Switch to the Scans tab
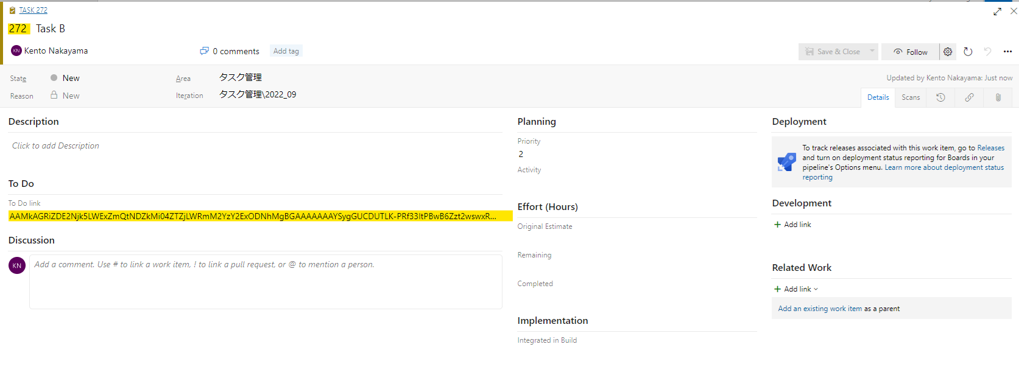The height and width of the screenshot is (389, 1019). click(911, 97)
